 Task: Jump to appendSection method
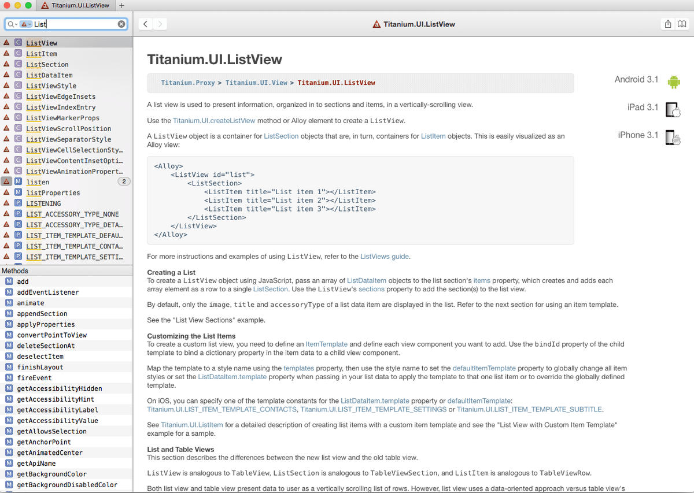pos(67,313)
